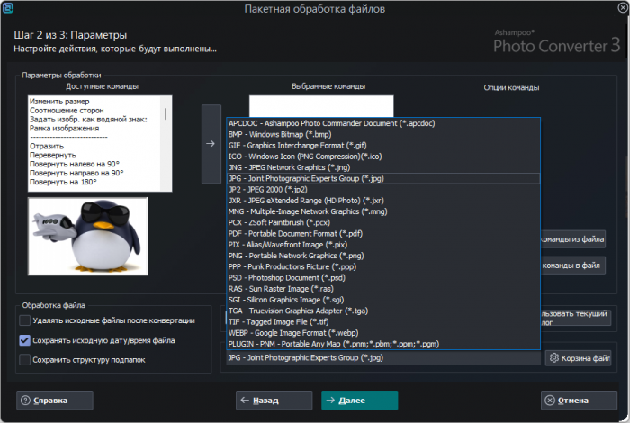Select TGA - Truevision Graphics Adapter

(383, 310)
